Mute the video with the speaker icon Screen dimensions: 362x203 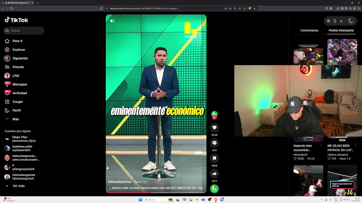112,21
